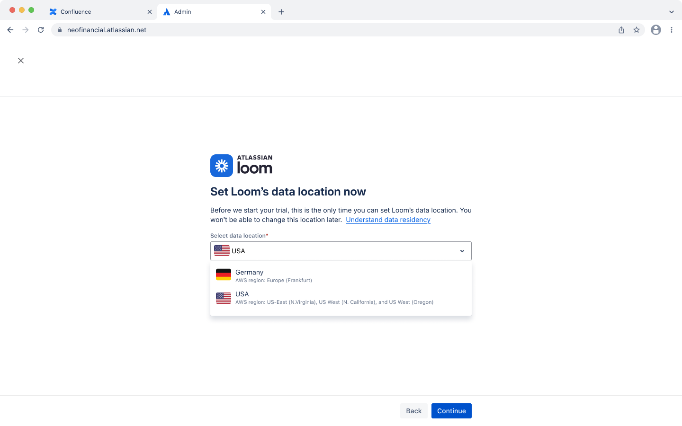Screen dimensions: 682x426
Task: Reload the current page
Action: click(41, 30)
